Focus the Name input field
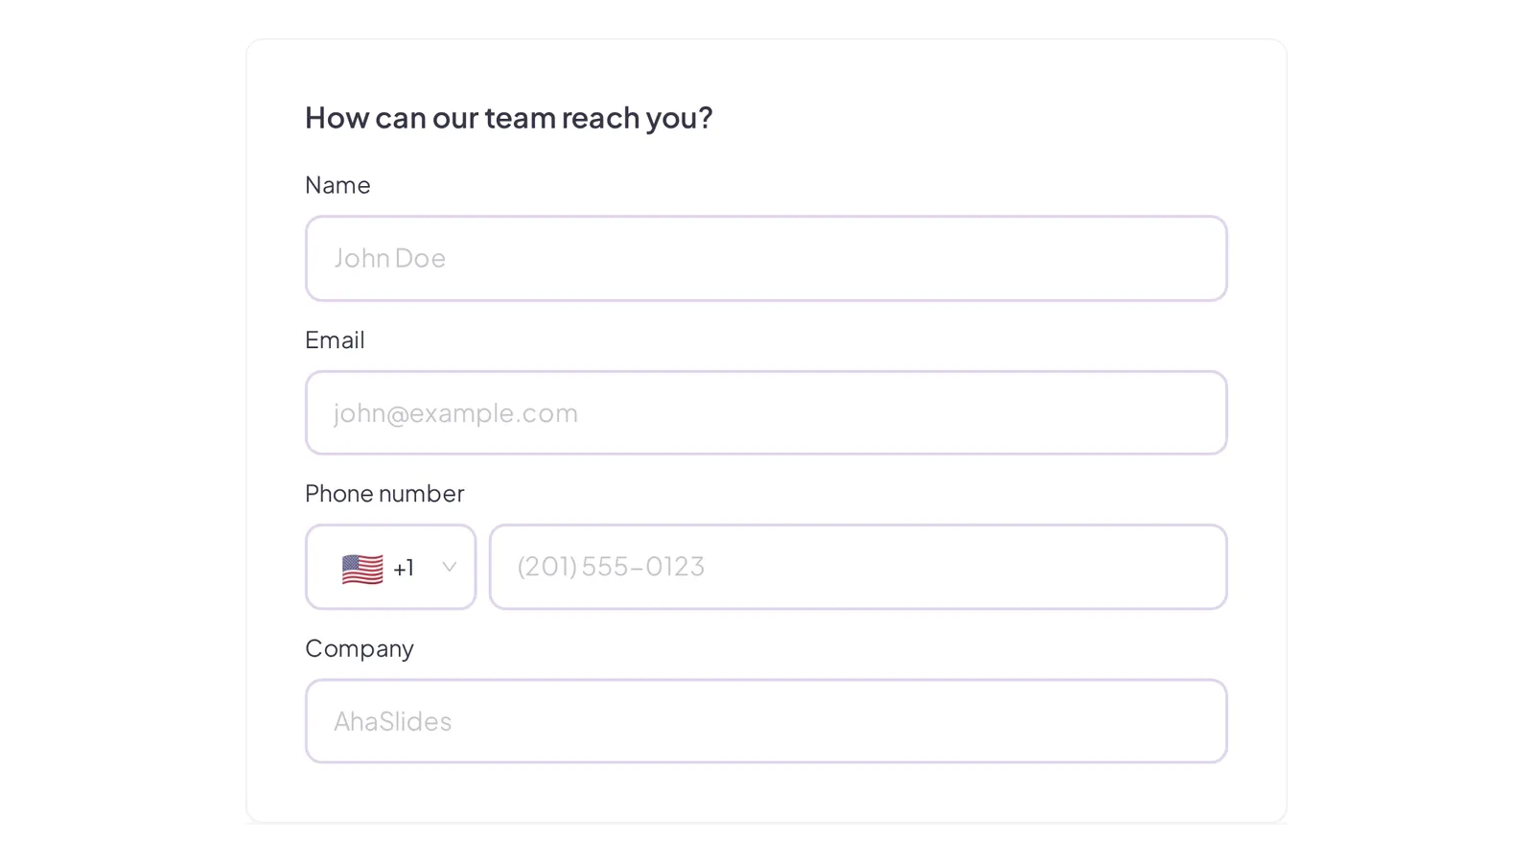This screenshot has height=863, width=1534. point(766,258)
